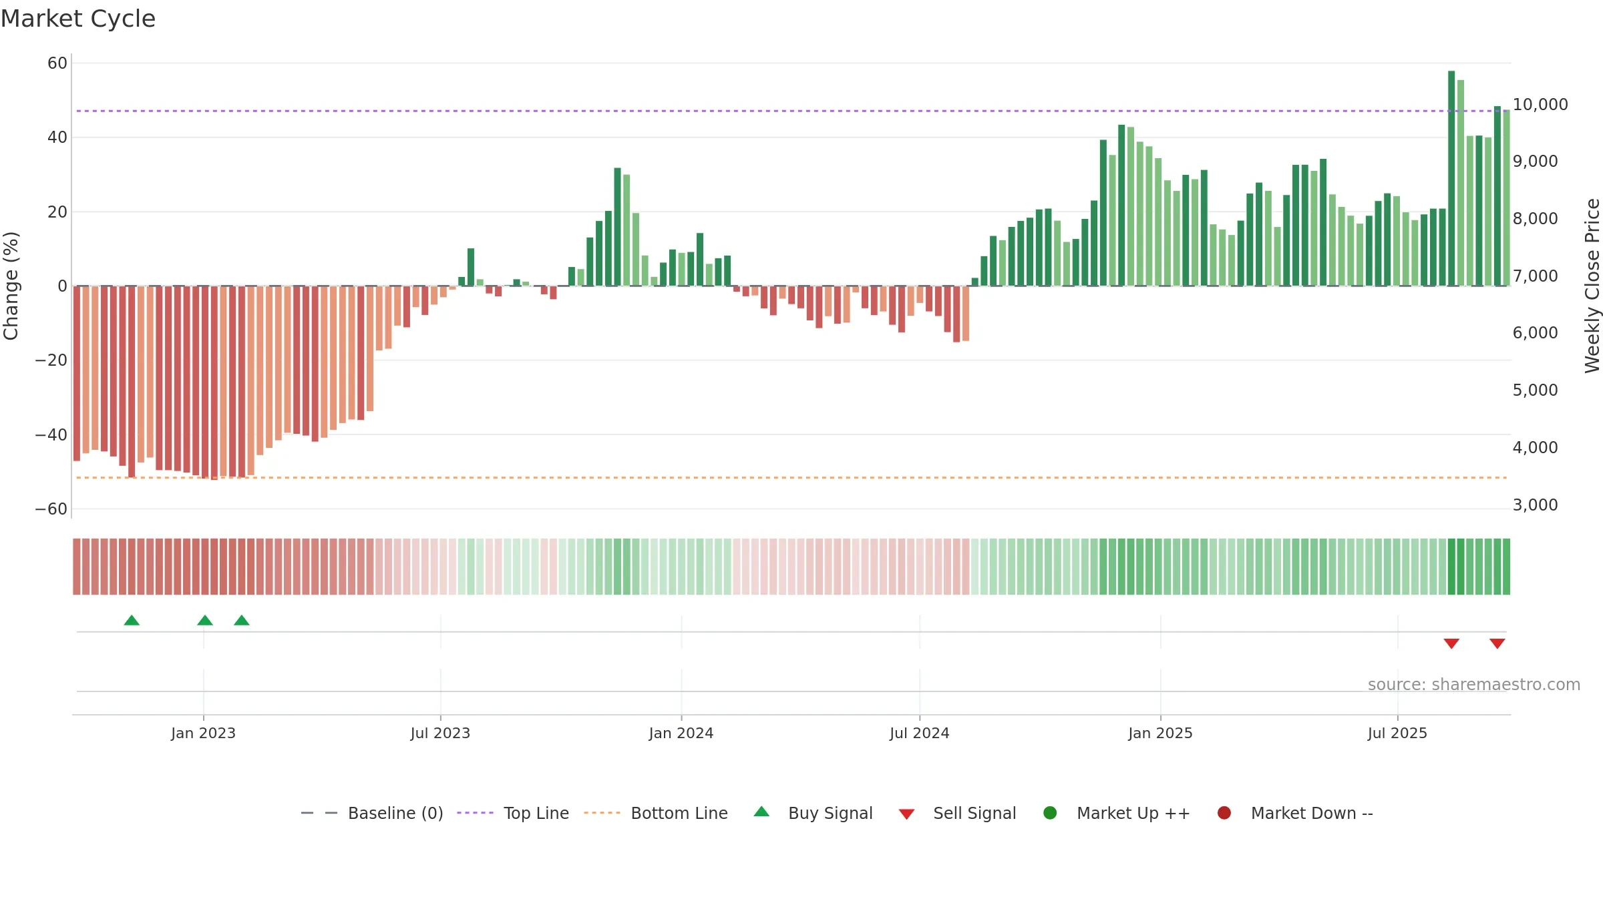Click the Jan 2023 x-axis label

click(x=203, y=733)
